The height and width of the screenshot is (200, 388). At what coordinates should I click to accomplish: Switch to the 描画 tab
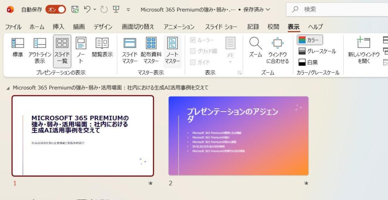[x=79, y=27]
